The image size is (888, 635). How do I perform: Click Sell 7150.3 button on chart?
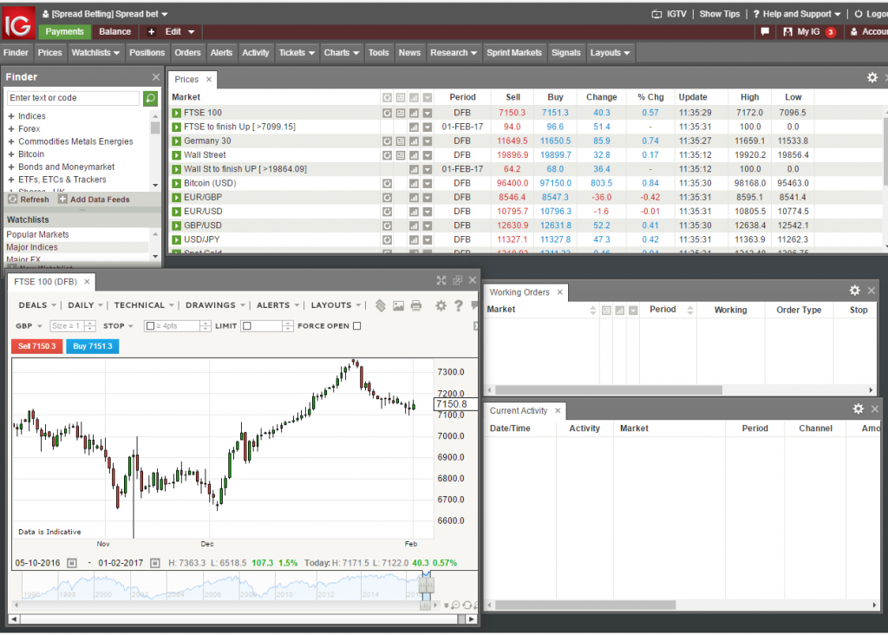pyautogui.click(x=36, y=347)
